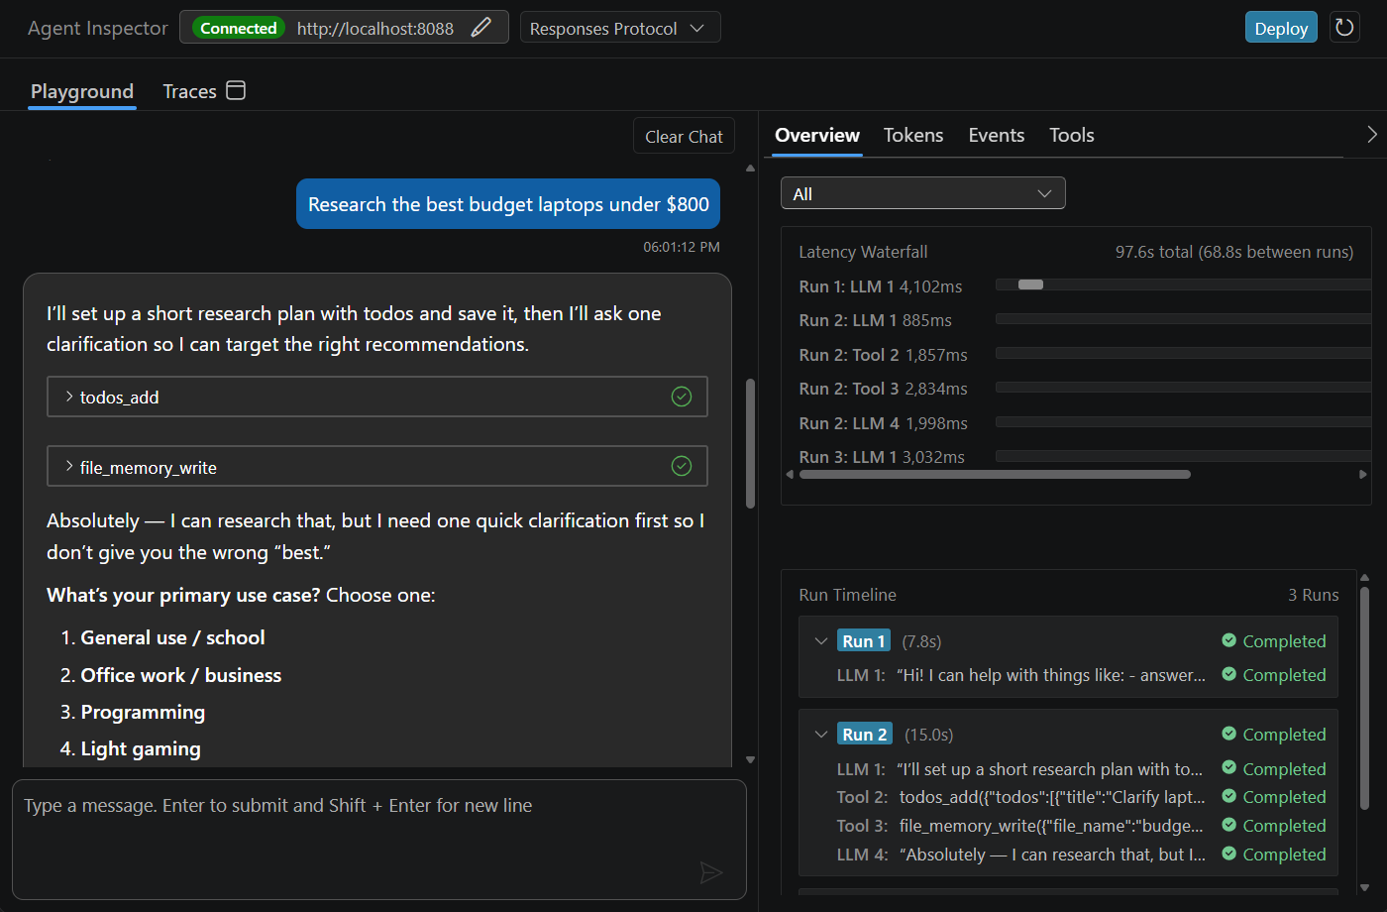Click the chat scroll-up arrow
This screenshot has width=1387, height=912.
pos(750,169)
